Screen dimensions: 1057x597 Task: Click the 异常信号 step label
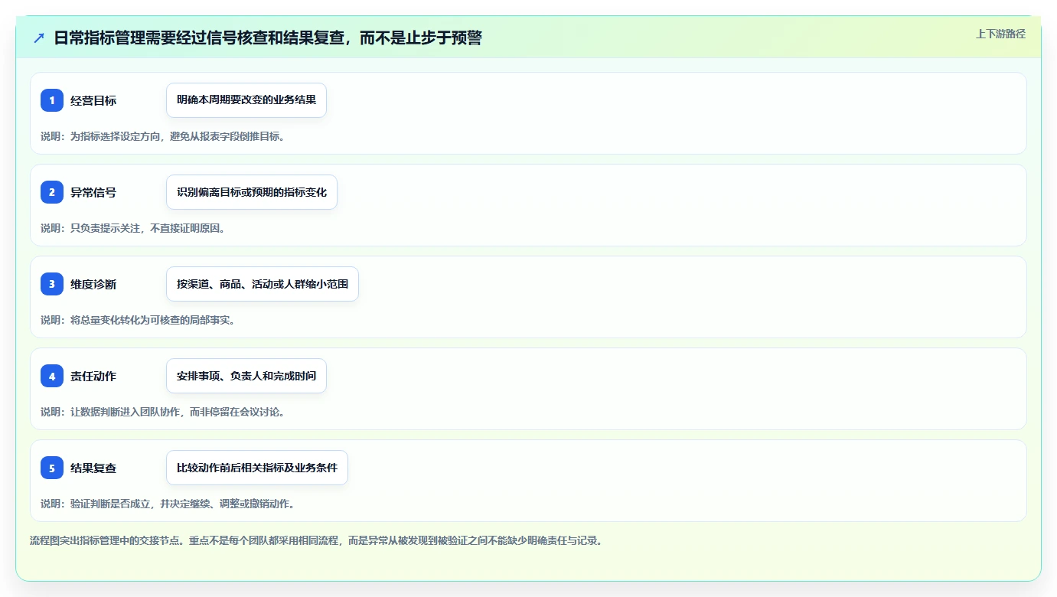click(93, 192)
